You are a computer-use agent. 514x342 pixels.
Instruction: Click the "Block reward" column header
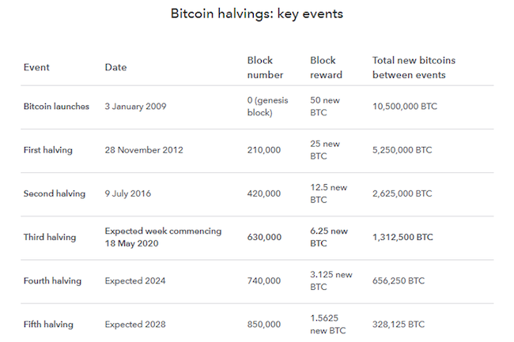[326, 67]
